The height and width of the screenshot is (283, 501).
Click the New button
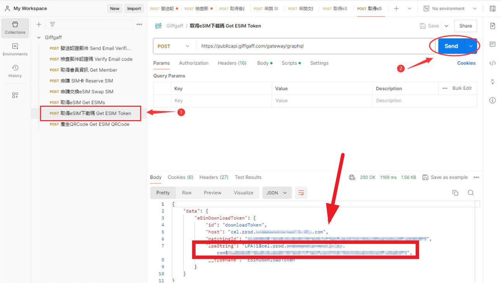pyautogui.click(x=115, y=9)
